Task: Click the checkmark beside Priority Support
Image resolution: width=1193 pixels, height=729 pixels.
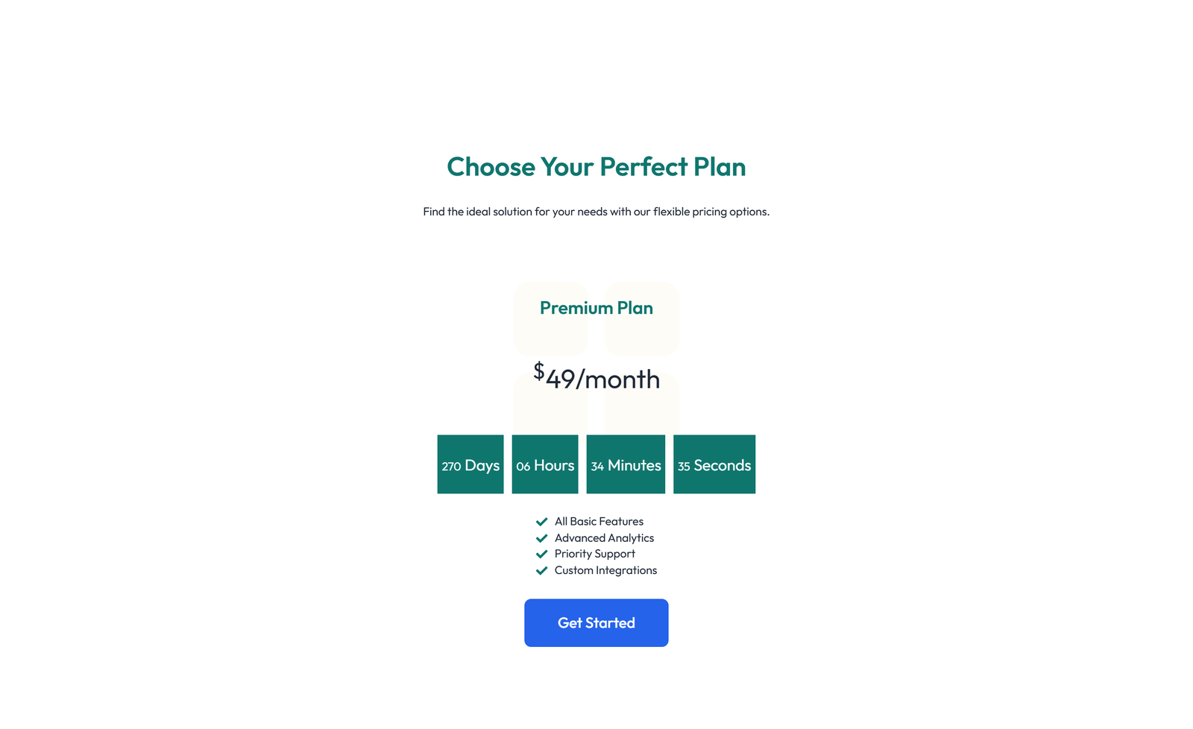Action: point(542,555)
